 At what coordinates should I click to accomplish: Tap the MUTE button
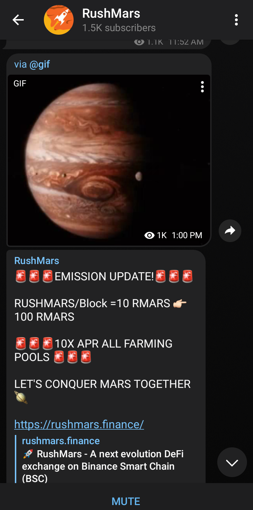point(126,501)
